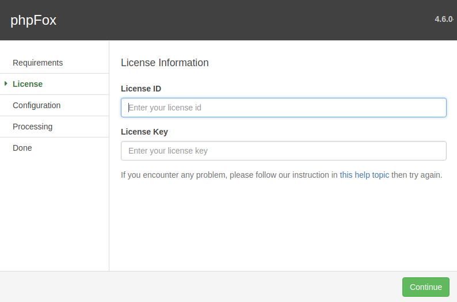The height and width of the screenshot is (302, 457).
Task: Jump to the Done step
Action: tap(22, 148)
